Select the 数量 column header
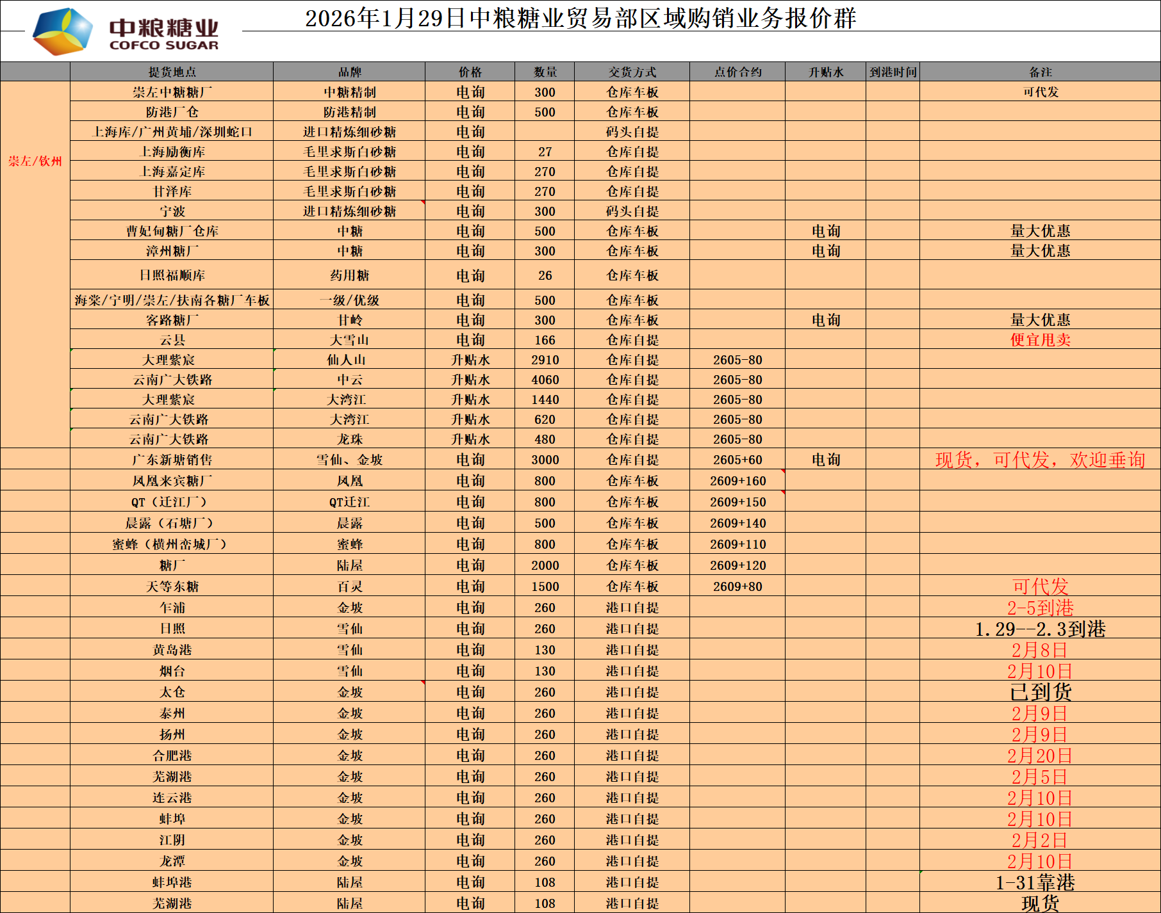This screenshot has height=913, width=1161. pos(545,72)
